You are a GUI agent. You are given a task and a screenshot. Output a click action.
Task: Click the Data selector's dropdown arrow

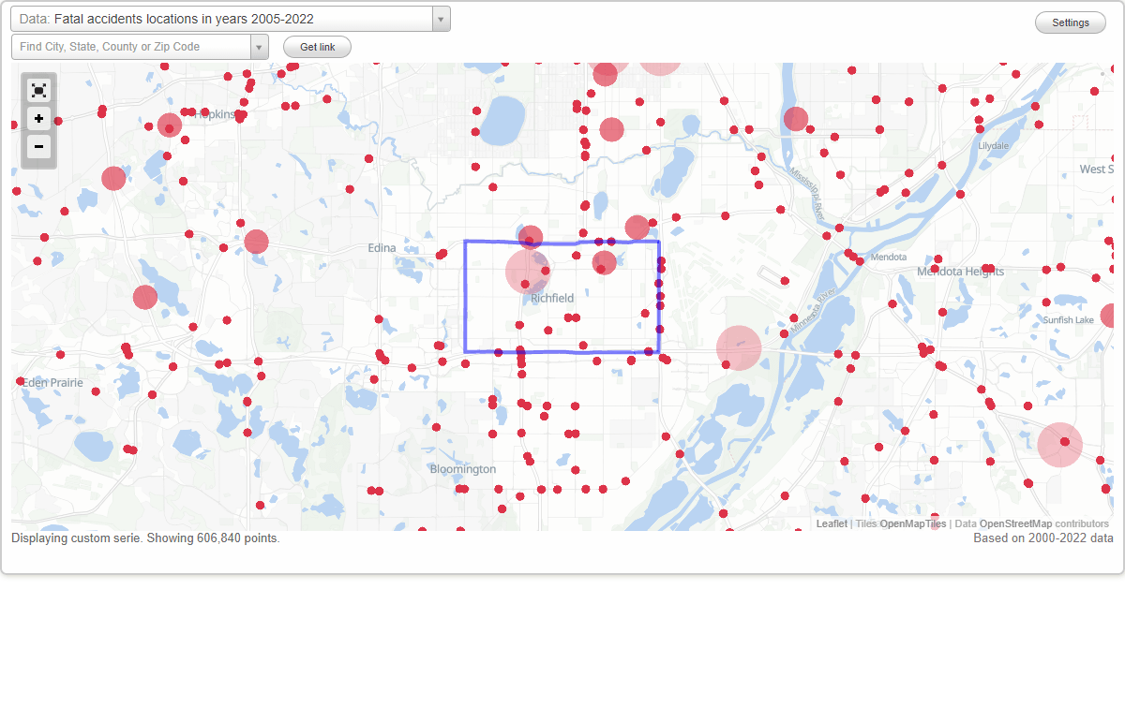point(440,18)
